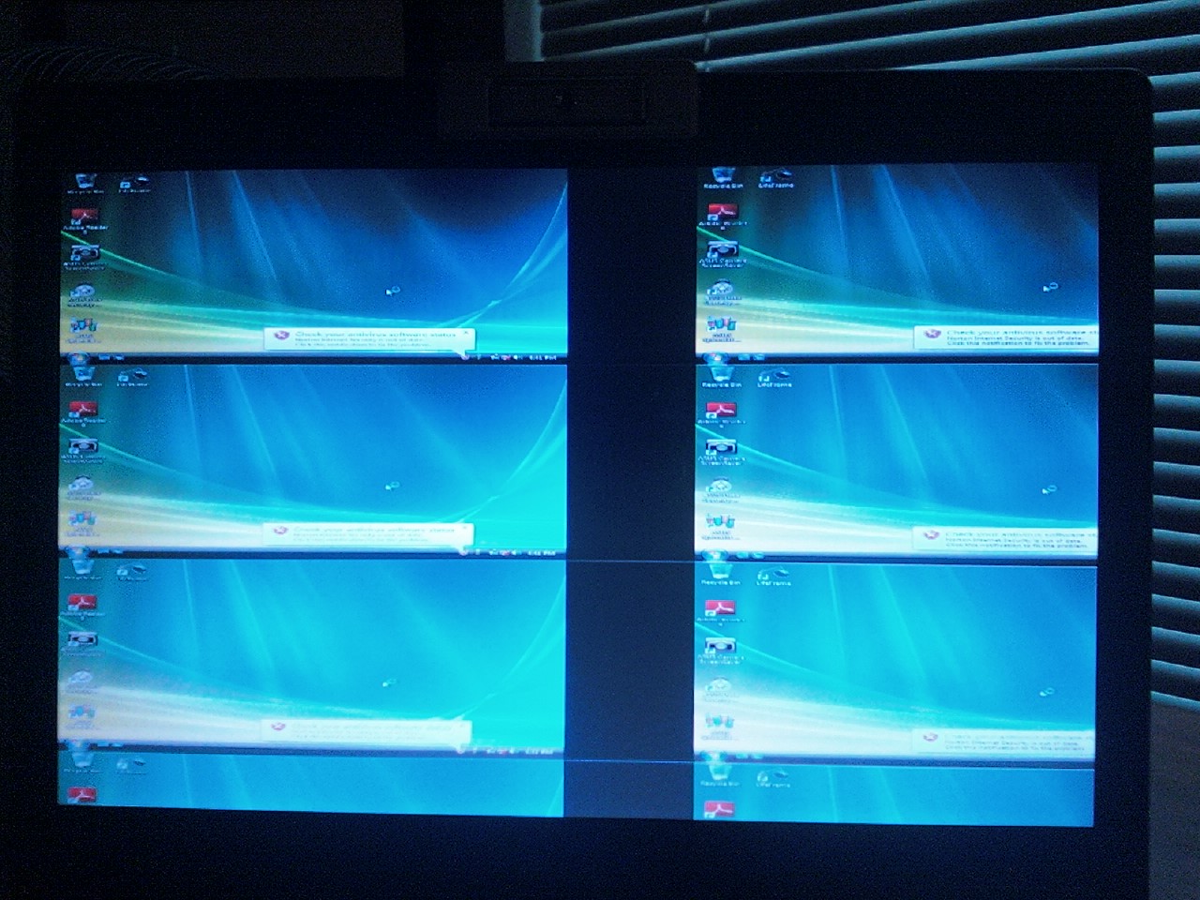This screenshot has width=1200, height=900.
Task: Select the disc-shaped shortcut in middle-left desktop copy
Action: click(x=83, y=488)
